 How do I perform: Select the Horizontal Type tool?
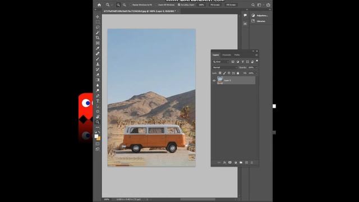(x=98, y=101)
